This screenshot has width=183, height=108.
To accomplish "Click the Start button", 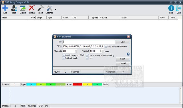I will 123,59.
